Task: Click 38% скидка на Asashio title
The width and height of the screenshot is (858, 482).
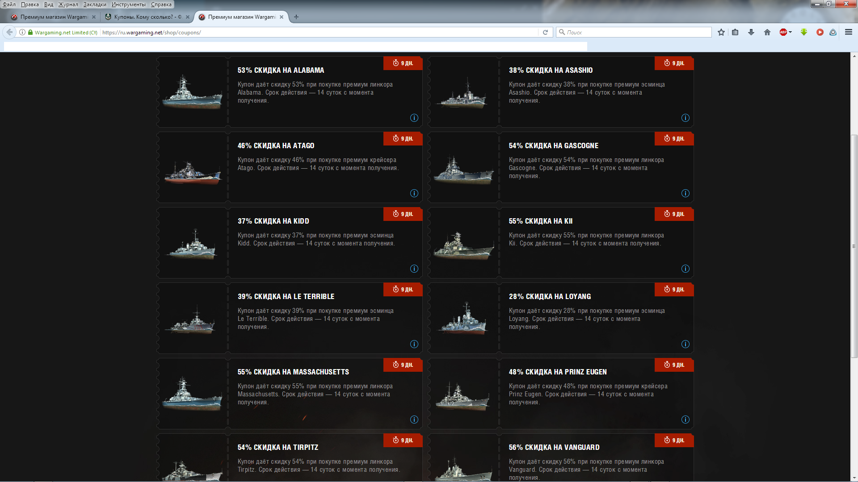Action: pyautogui.click(x=551, y=70)
